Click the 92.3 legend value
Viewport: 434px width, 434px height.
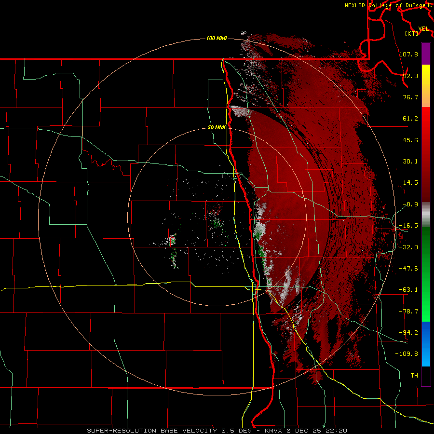tap(410, 76)
